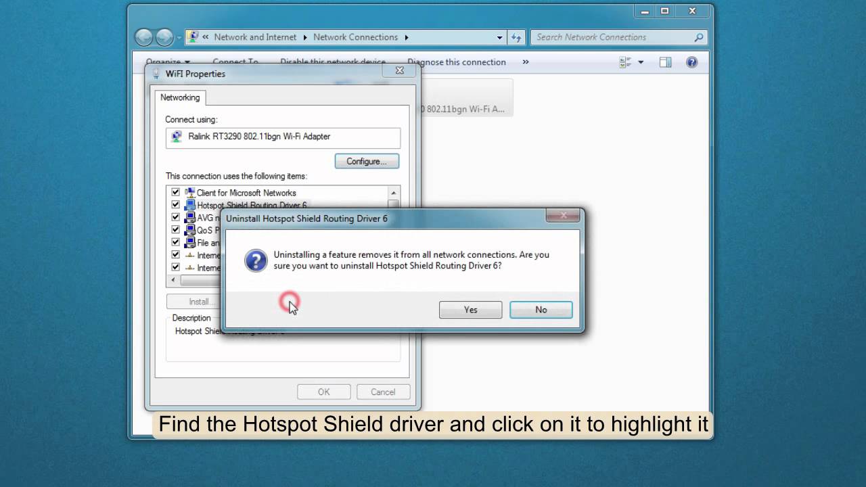Show more toolbar commands chevron
866x487 pixels.
coord(525,62)
